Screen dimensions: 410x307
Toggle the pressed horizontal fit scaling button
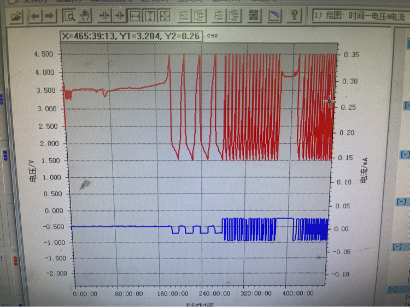point(134,16)
